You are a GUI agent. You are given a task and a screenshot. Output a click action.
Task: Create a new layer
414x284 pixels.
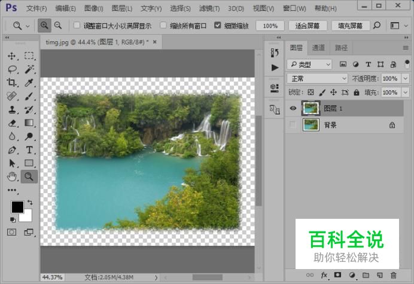coord(379,275)
